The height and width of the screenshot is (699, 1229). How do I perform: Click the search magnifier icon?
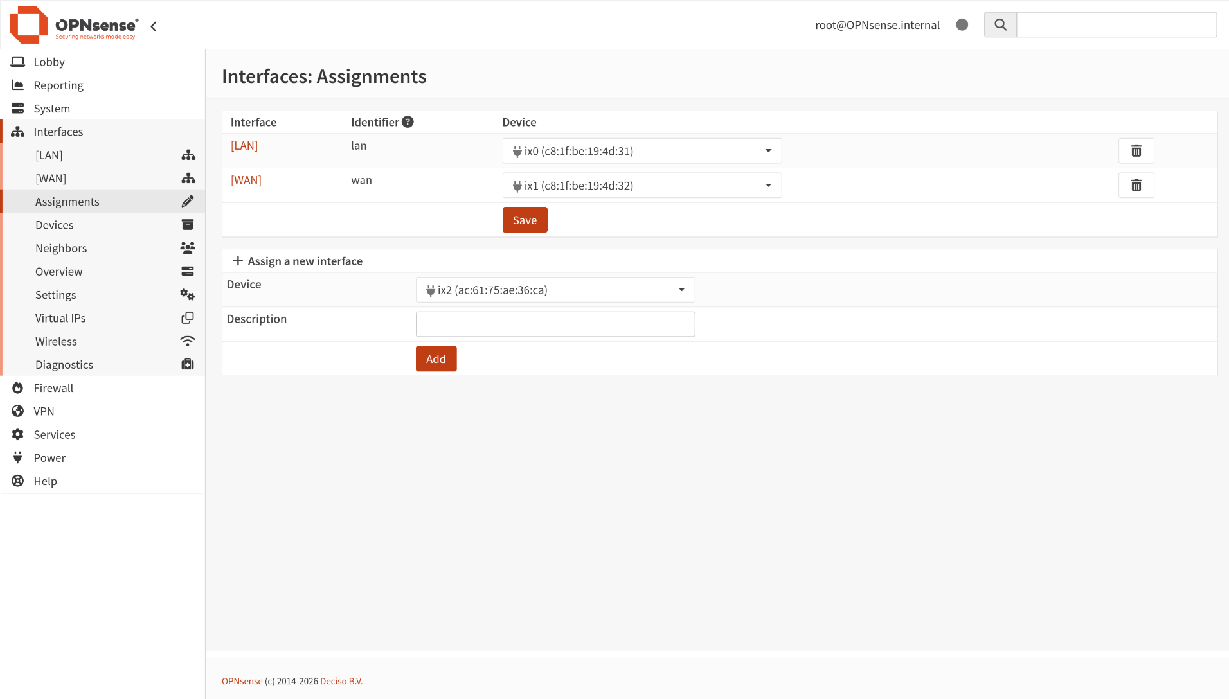point(1000,24)
